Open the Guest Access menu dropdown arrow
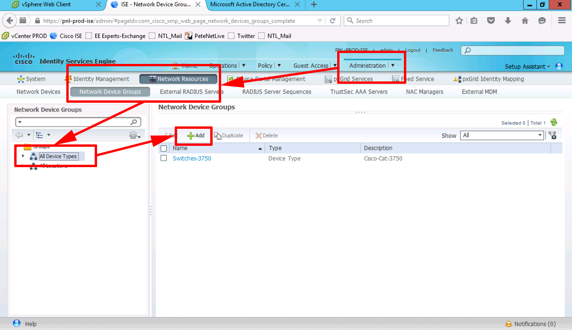 [335, 66]
